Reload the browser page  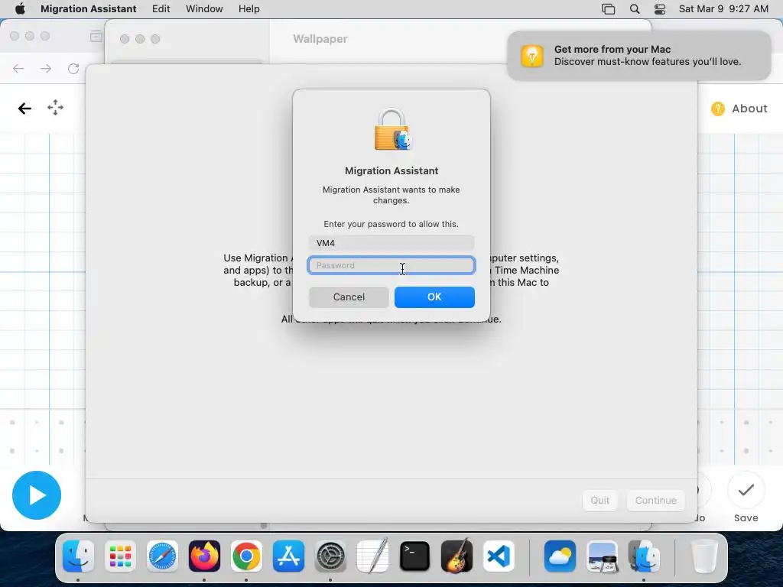[x=73, y=68]
